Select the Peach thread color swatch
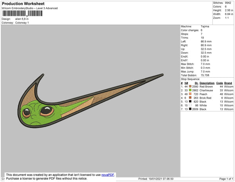235x182 pixels. coord(190,94)
